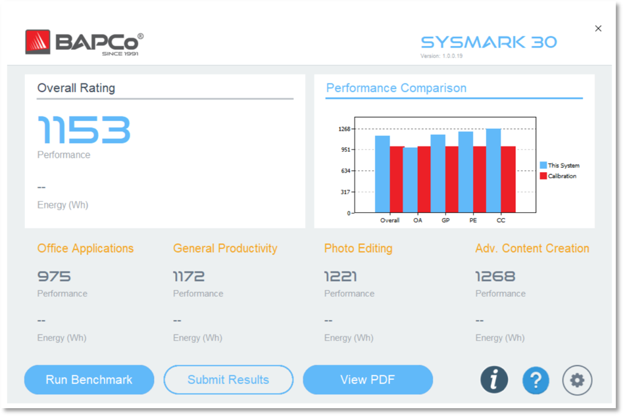This screenshot has width=623, height=416.
Task: Run a new benchmark with Run Benchmark
Action: [89, 380]
